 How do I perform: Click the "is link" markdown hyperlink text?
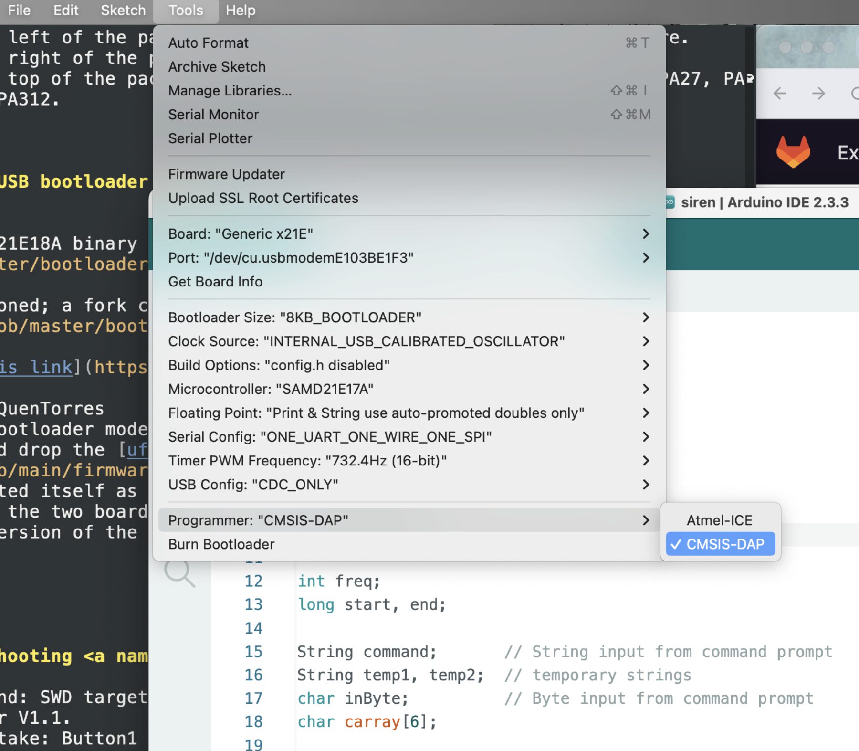pyautogui.click(x=36, y=367)
